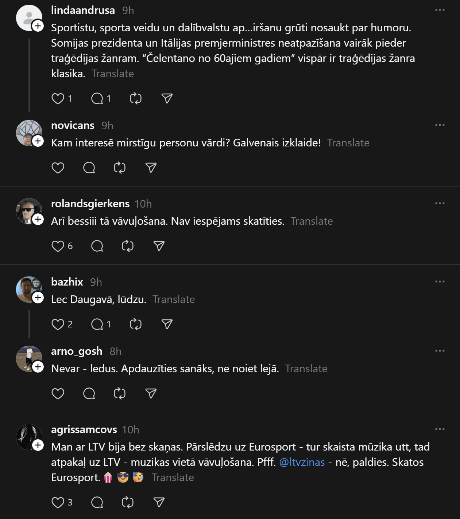Viewport: 460px width, 519px height.
Task: Open replies to lindaandrusa's comment
Action: point(97,99)
